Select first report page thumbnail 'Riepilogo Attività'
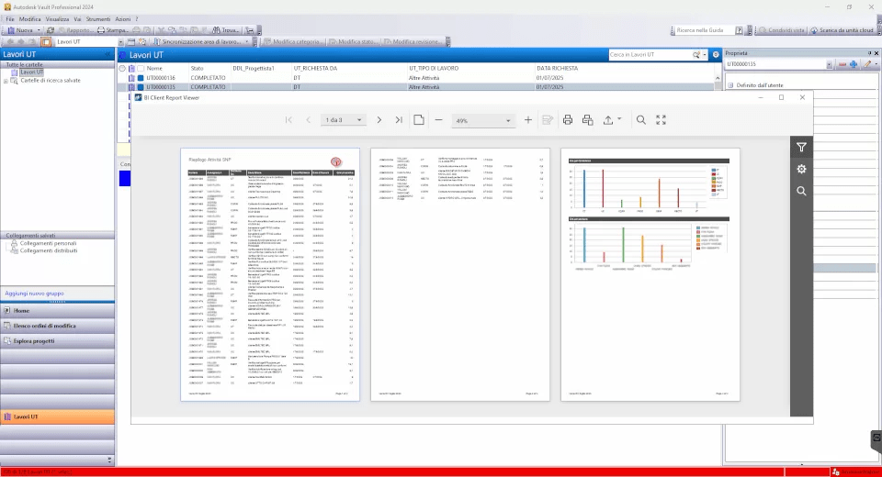882x477 pixels. point(270,274)
